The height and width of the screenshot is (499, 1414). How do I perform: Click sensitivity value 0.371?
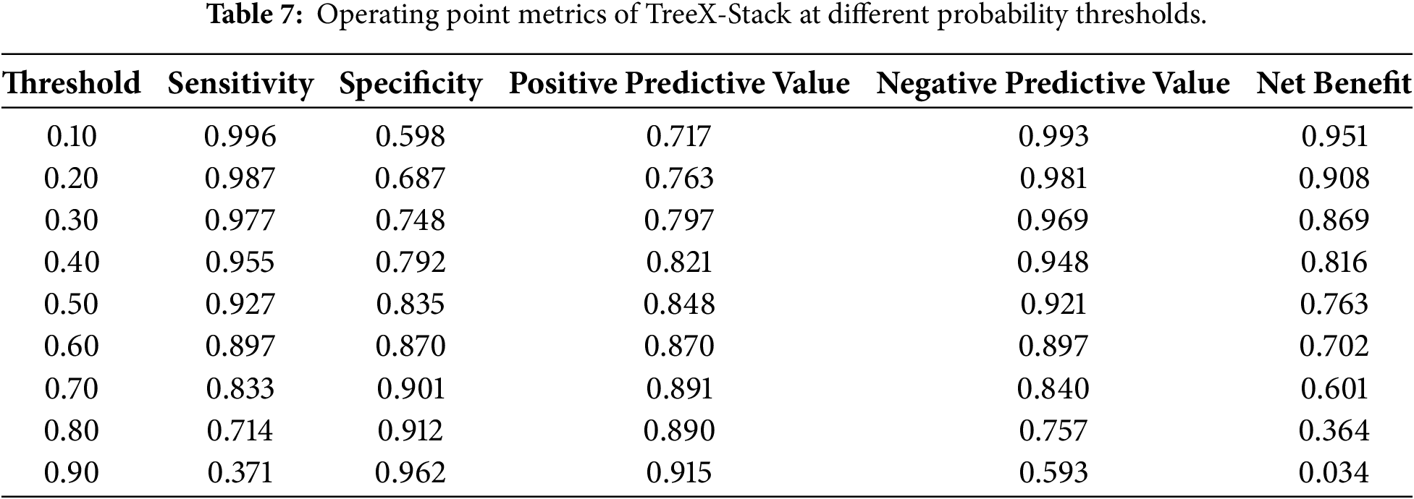[240, 473]
